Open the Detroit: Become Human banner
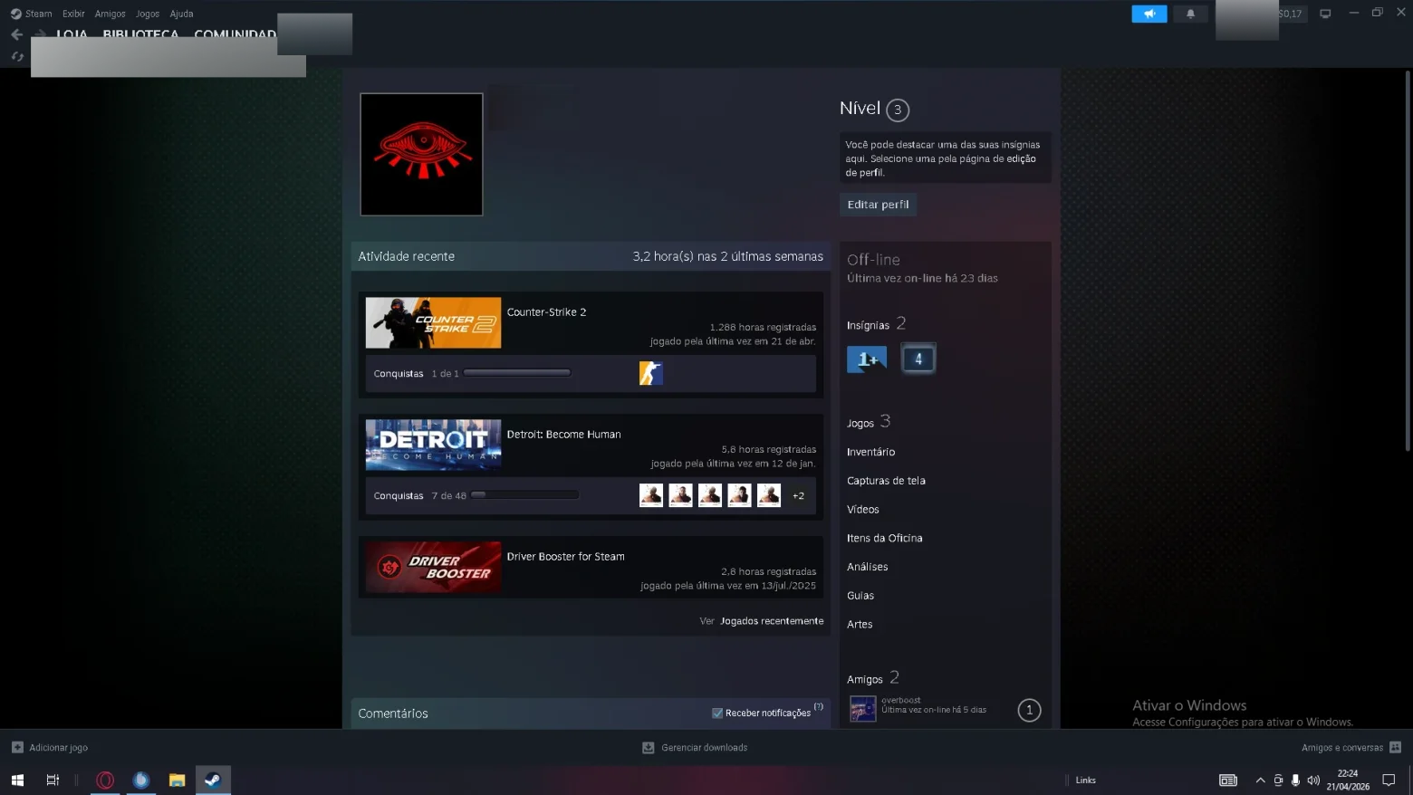The height and width of the screenshot is (795, 1413). (x=433, y=445)
